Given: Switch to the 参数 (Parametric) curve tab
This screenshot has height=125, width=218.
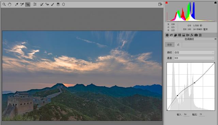Looking at the screenshot, I should [x=170, y=45].
